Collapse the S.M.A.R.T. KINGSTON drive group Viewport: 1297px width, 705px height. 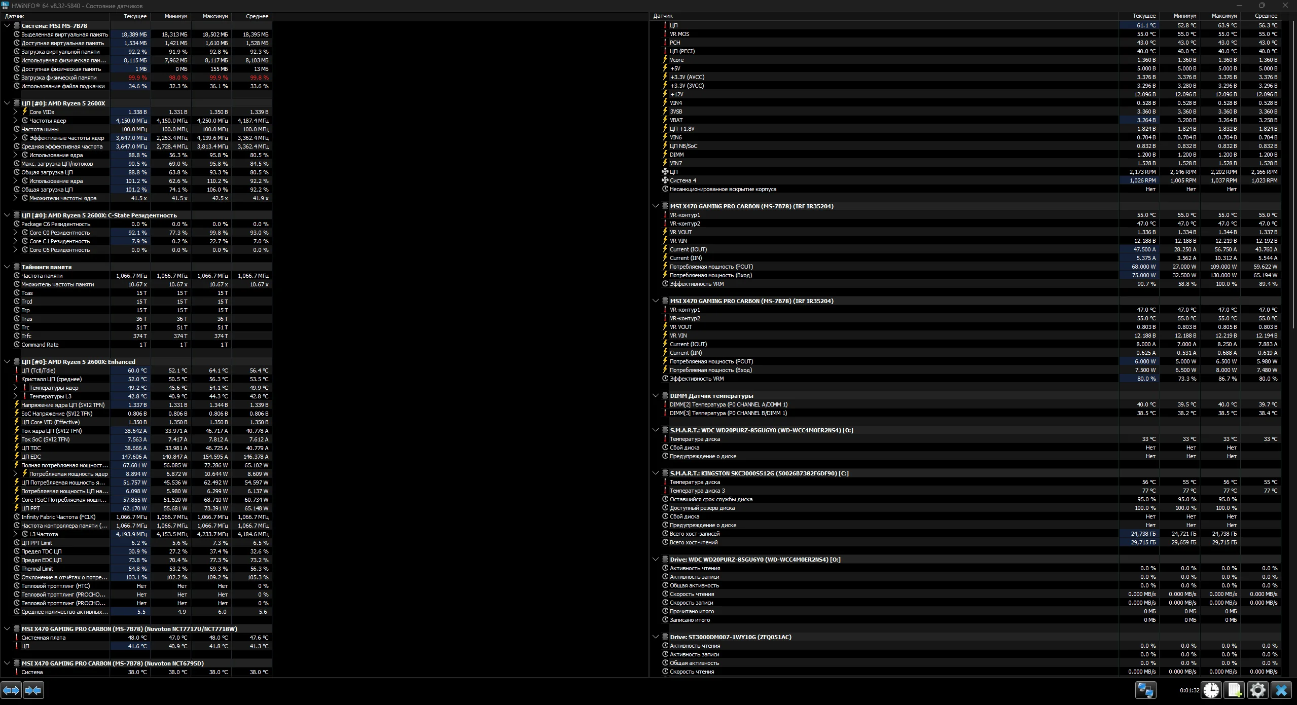pos(655,473)
